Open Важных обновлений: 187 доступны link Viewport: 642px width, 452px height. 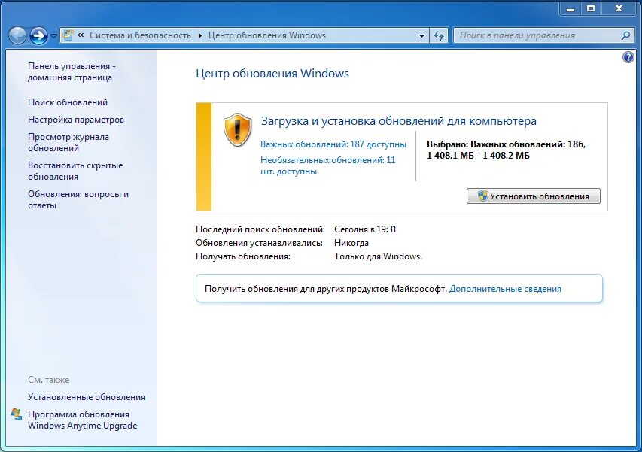click(x=333, y=144)
